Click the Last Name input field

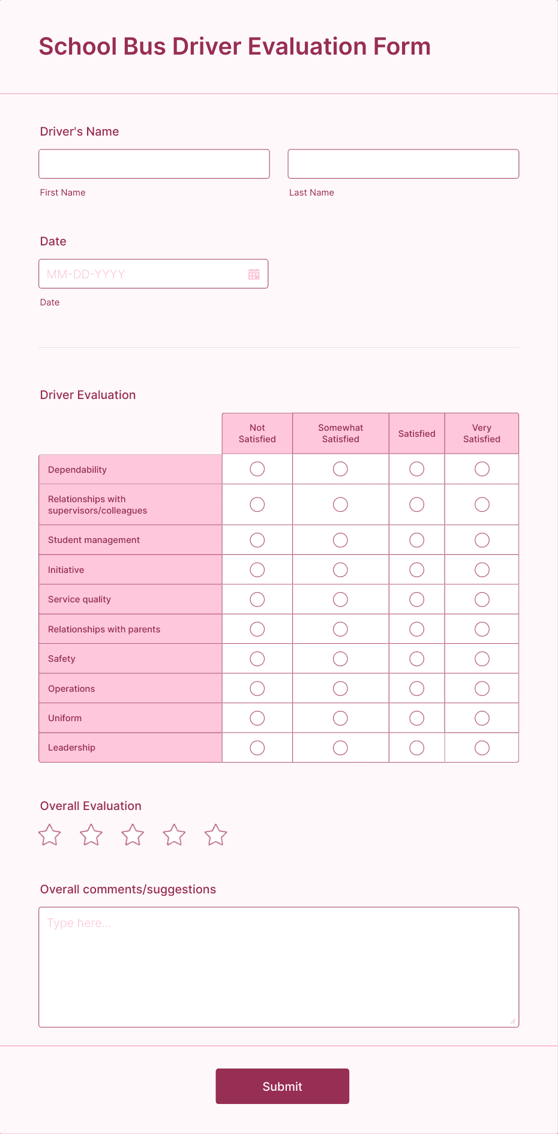click(x=403, y=163)
